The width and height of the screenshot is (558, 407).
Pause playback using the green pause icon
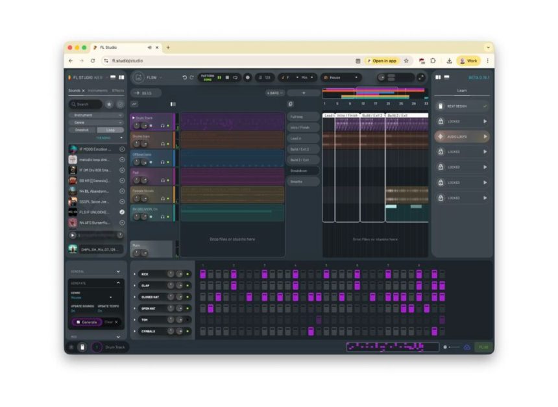point(219,77)
